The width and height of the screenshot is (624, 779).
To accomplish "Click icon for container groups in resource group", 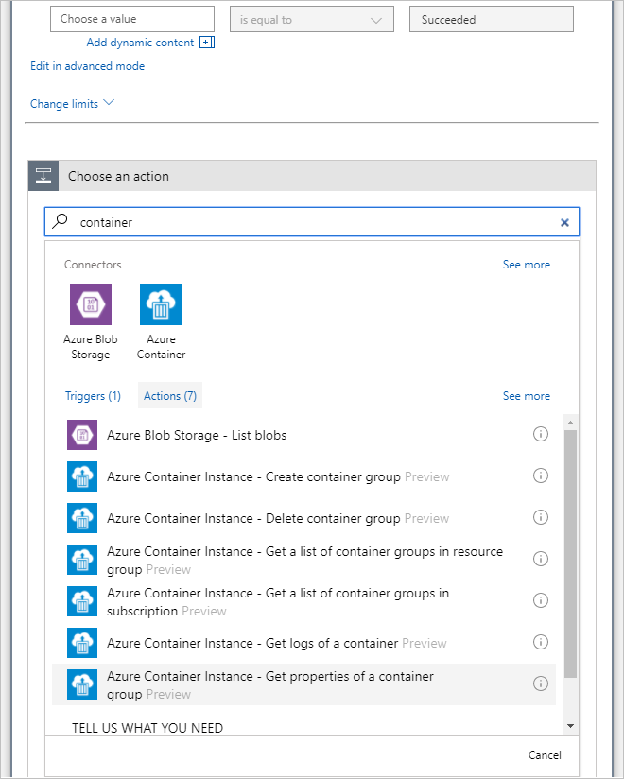I will click(82, 560).
